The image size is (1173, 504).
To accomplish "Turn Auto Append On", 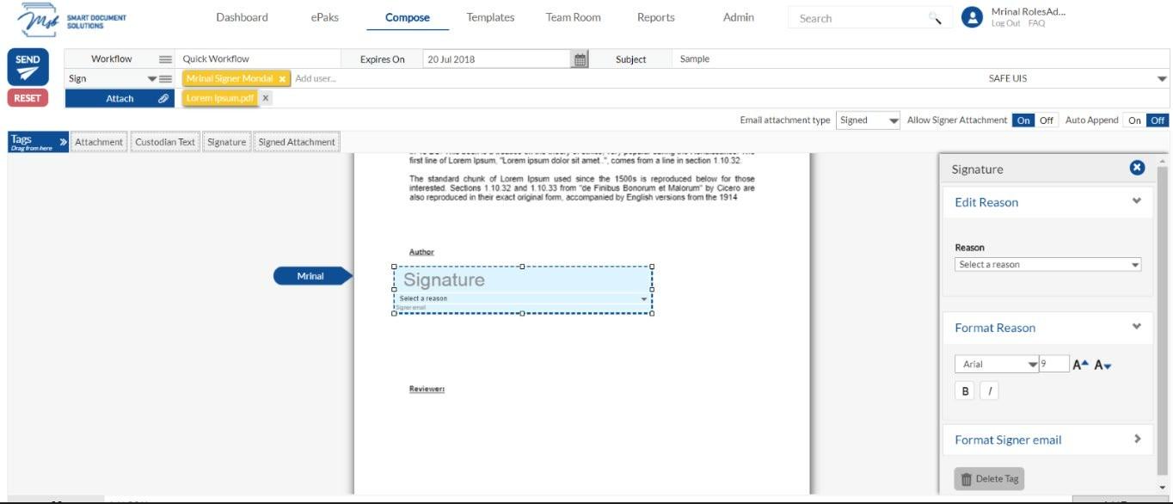I will [1135, 120].
